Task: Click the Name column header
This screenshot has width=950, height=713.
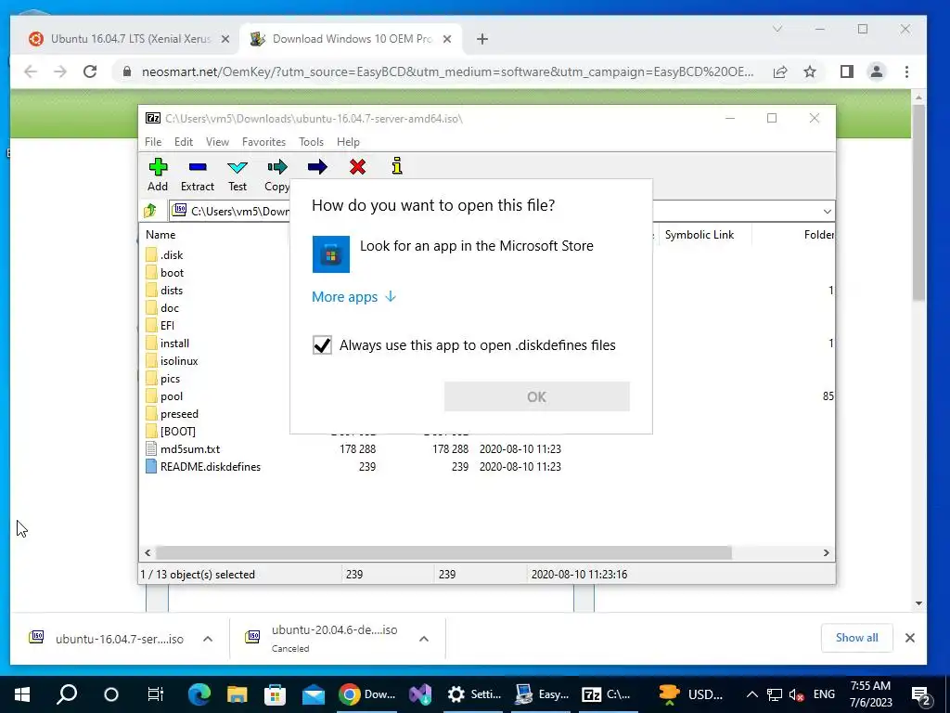Action: (160, 235)
